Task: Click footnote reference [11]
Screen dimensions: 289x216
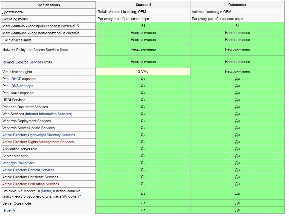Action: pos(77,25)
